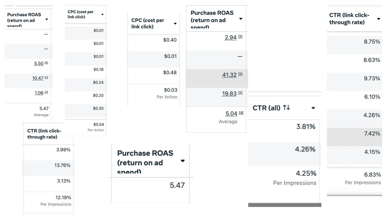Click the CTR header label above 3.99%
Viewport: 389px width, 218px height.
coord(44,134)
